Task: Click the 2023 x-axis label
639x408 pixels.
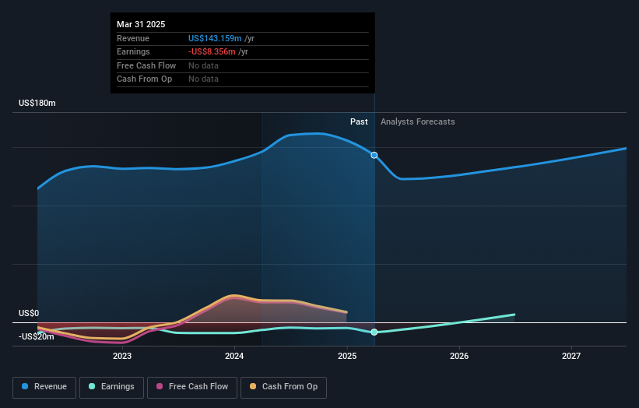Action: click(x=122, y=357)
